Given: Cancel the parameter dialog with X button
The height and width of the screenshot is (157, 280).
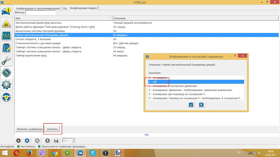Looking at the screenshot, I should coord(201,105).
